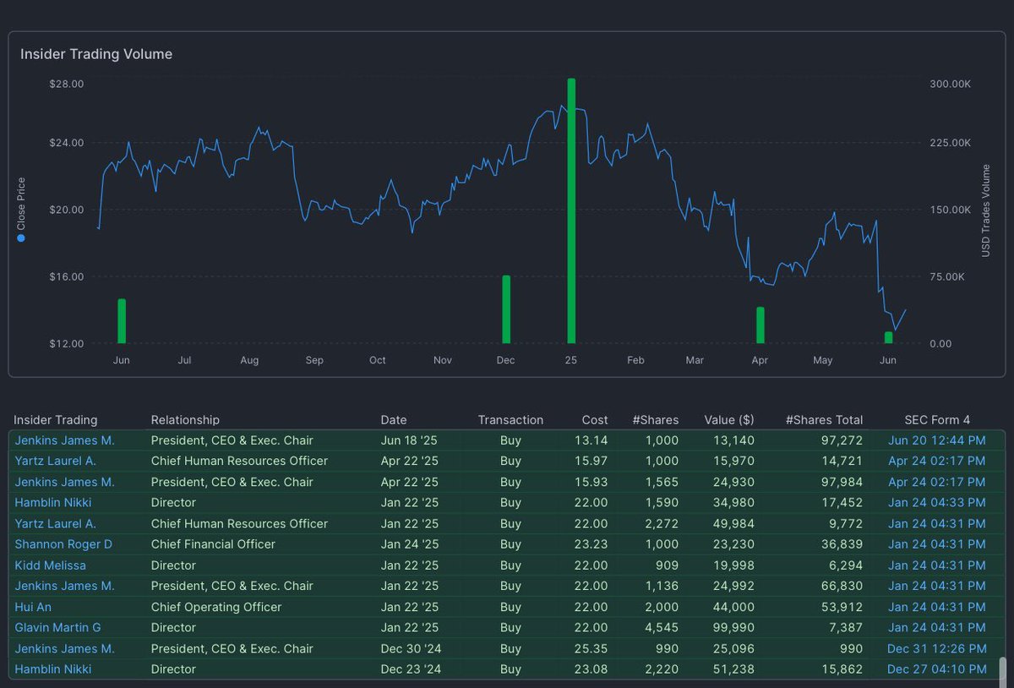This screenshot has width=1014, height=688.
Task: Click the Transaction column header
Action: [510, 419]
